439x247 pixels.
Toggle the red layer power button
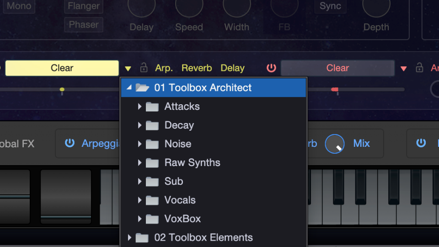pyautogui.click(x=272, y=68)
